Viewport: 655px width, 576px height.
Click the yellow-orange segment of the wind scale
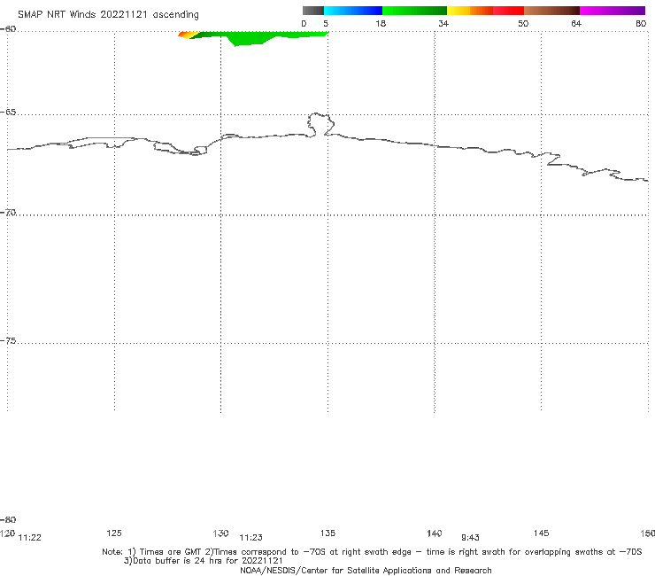point(470,11)
